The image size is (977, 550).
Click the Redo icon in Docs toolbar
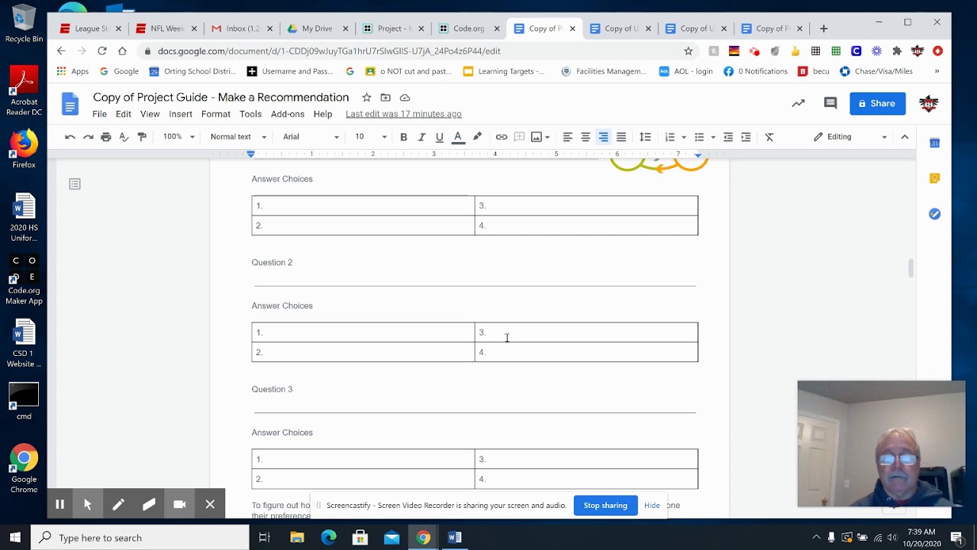click(x=88, y=137)
